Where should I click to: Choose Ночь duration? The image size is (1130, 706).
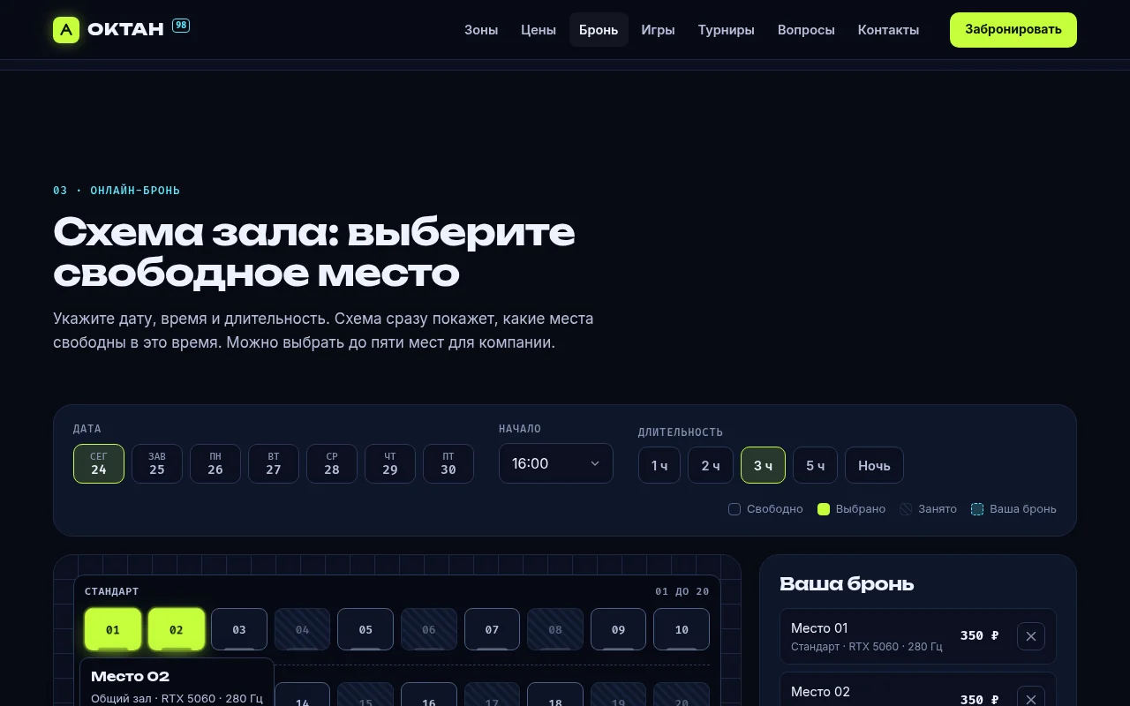[874, 465]
